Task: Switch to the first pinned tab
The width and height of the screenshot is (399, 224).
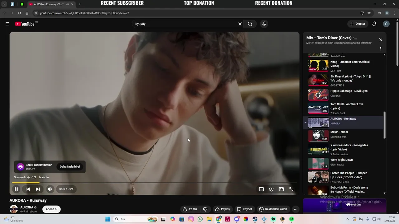Action: point(12,4)
